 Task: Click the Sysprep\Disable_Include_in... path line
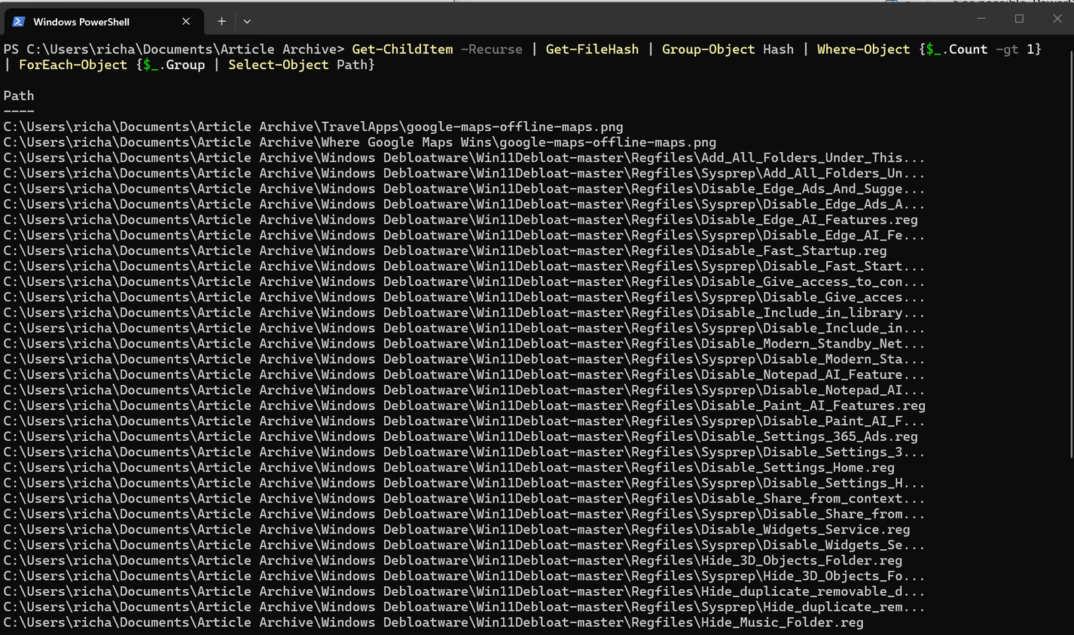(464, 328)
